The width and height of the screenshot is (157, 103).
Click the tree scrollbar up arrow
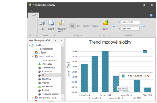click(x=62, y=45)
